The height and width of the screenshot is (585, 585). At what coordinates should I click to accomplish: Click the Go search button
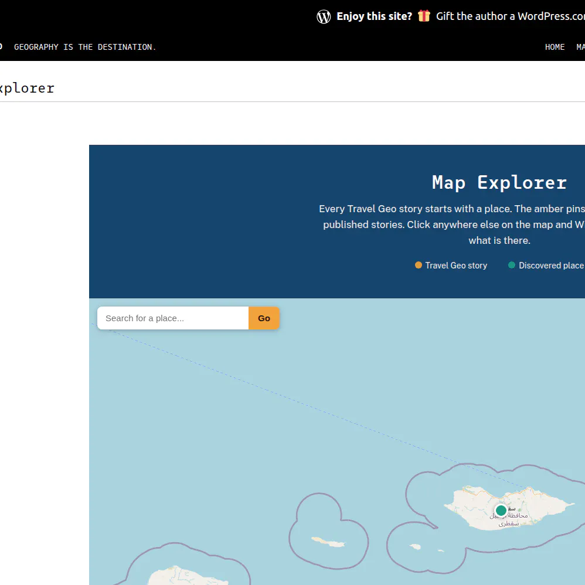(264, 318)
